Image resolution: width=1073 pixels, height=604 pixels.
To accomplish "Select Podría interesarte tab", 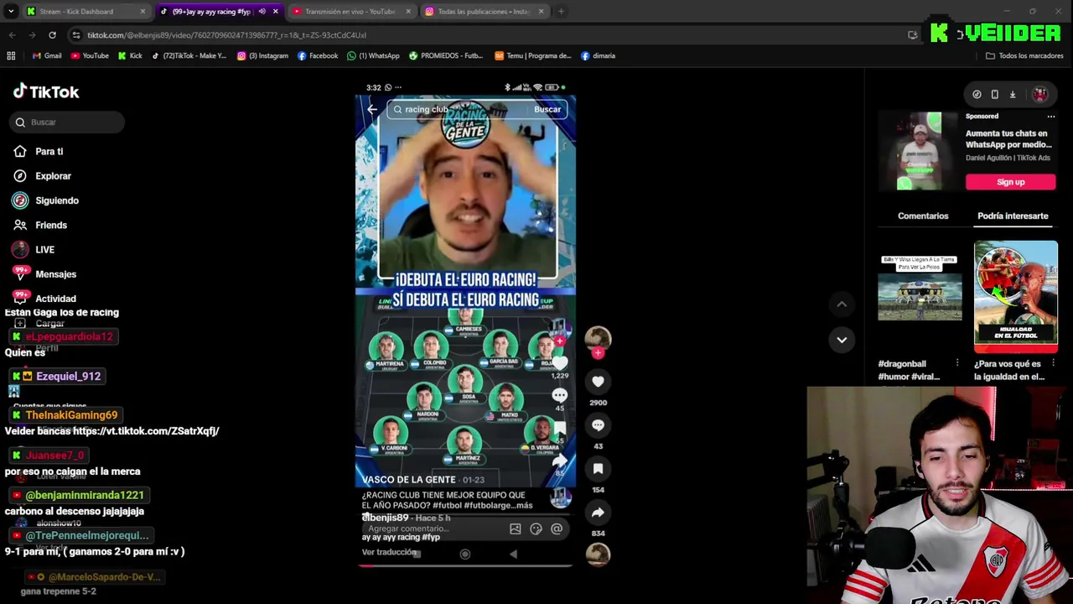I will [x=1013, y=216].
